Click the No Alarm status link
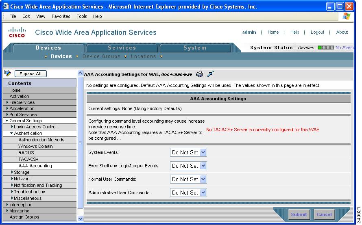The image size is (362, 225). point(344,48)
